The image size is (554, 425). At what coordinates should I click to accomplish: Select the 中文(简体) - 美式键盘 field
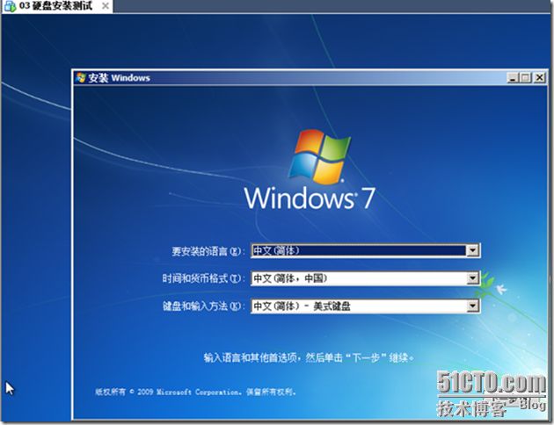365,306
